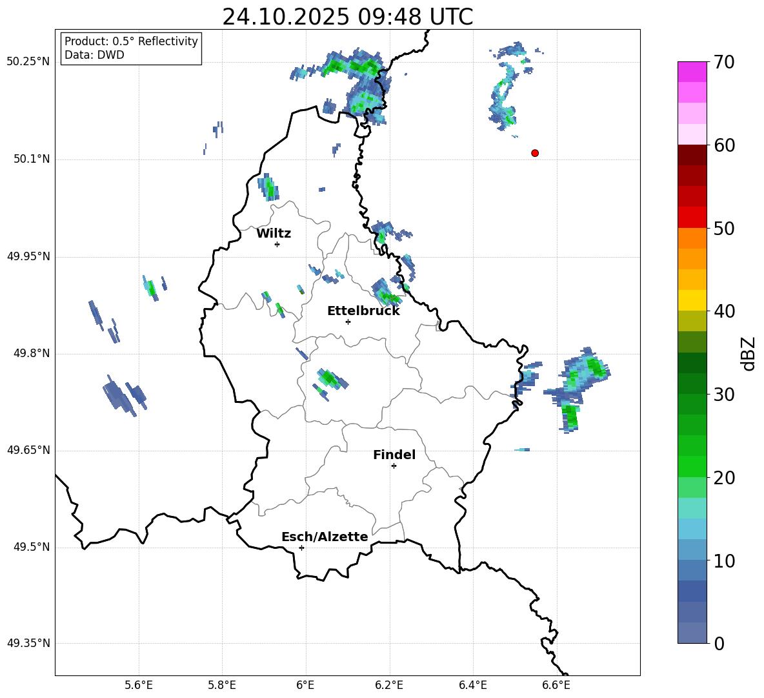This screenshot has width=764, height=698.
Task: Click the 'dBZ' colorbar label
Action: point(748,353)
